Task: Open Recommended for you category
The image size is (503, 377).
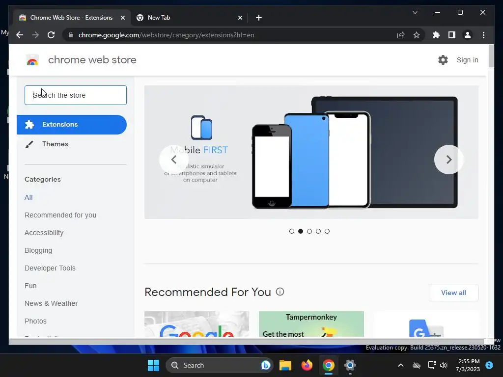Action: pos(60,215)
